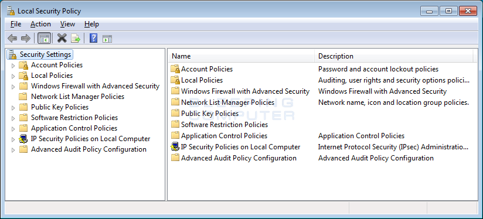Viewport: 483px width, 219px height.
Task: Select Account Policies name in right list
Action: 207,69
